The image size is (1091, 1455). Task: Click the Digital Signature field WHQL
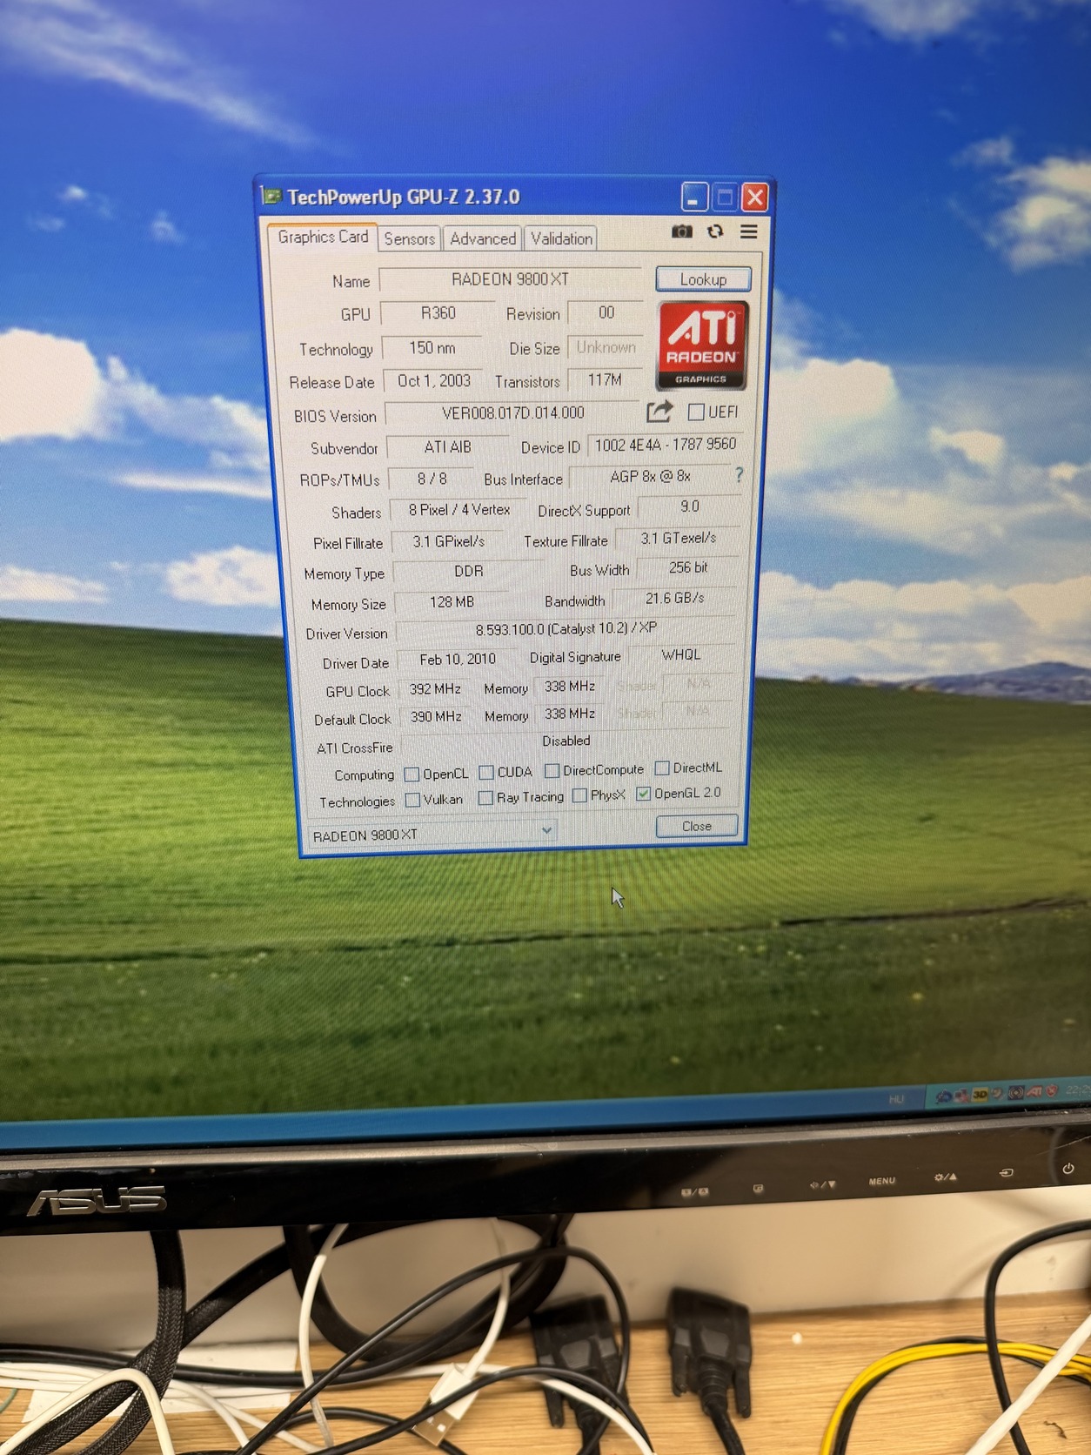pos(681,655)
